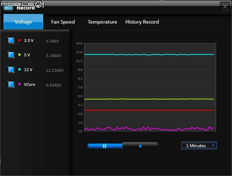Click the 3.3 V label

[29, 40]
